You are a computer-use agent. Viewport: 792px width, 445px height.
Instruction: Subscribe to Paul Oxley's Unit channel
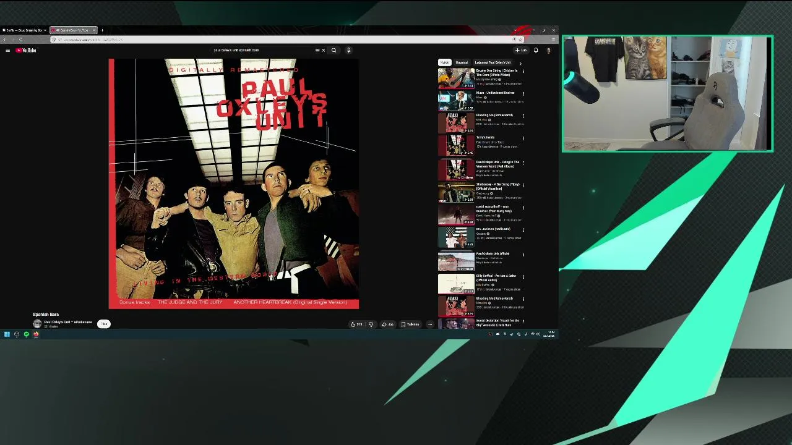[x=104, y=324]
